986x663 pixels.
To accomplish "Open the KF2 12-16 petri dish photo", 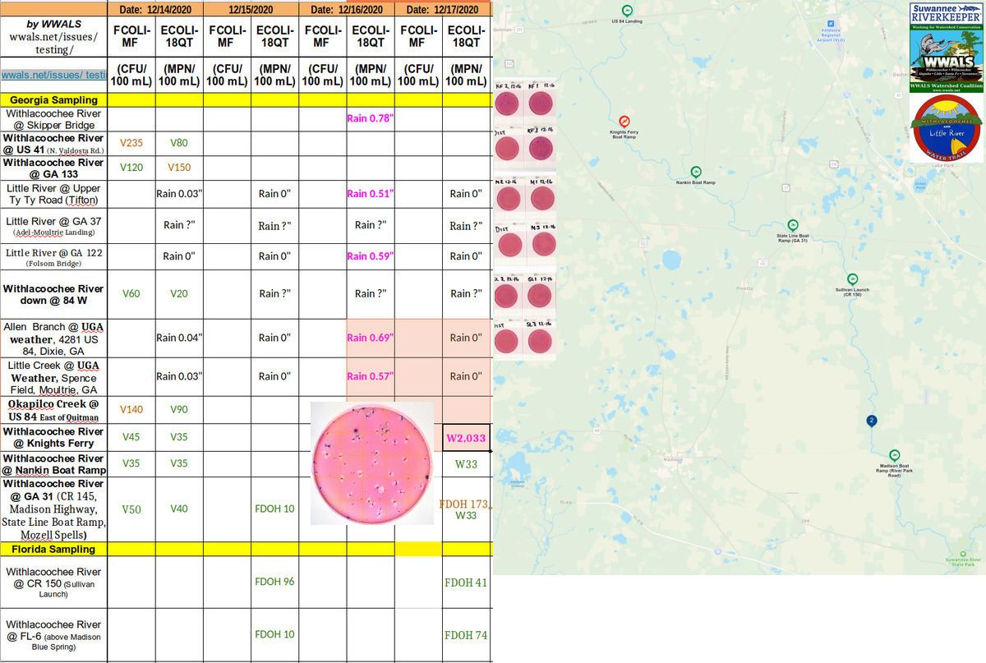I will coord(509,104).
